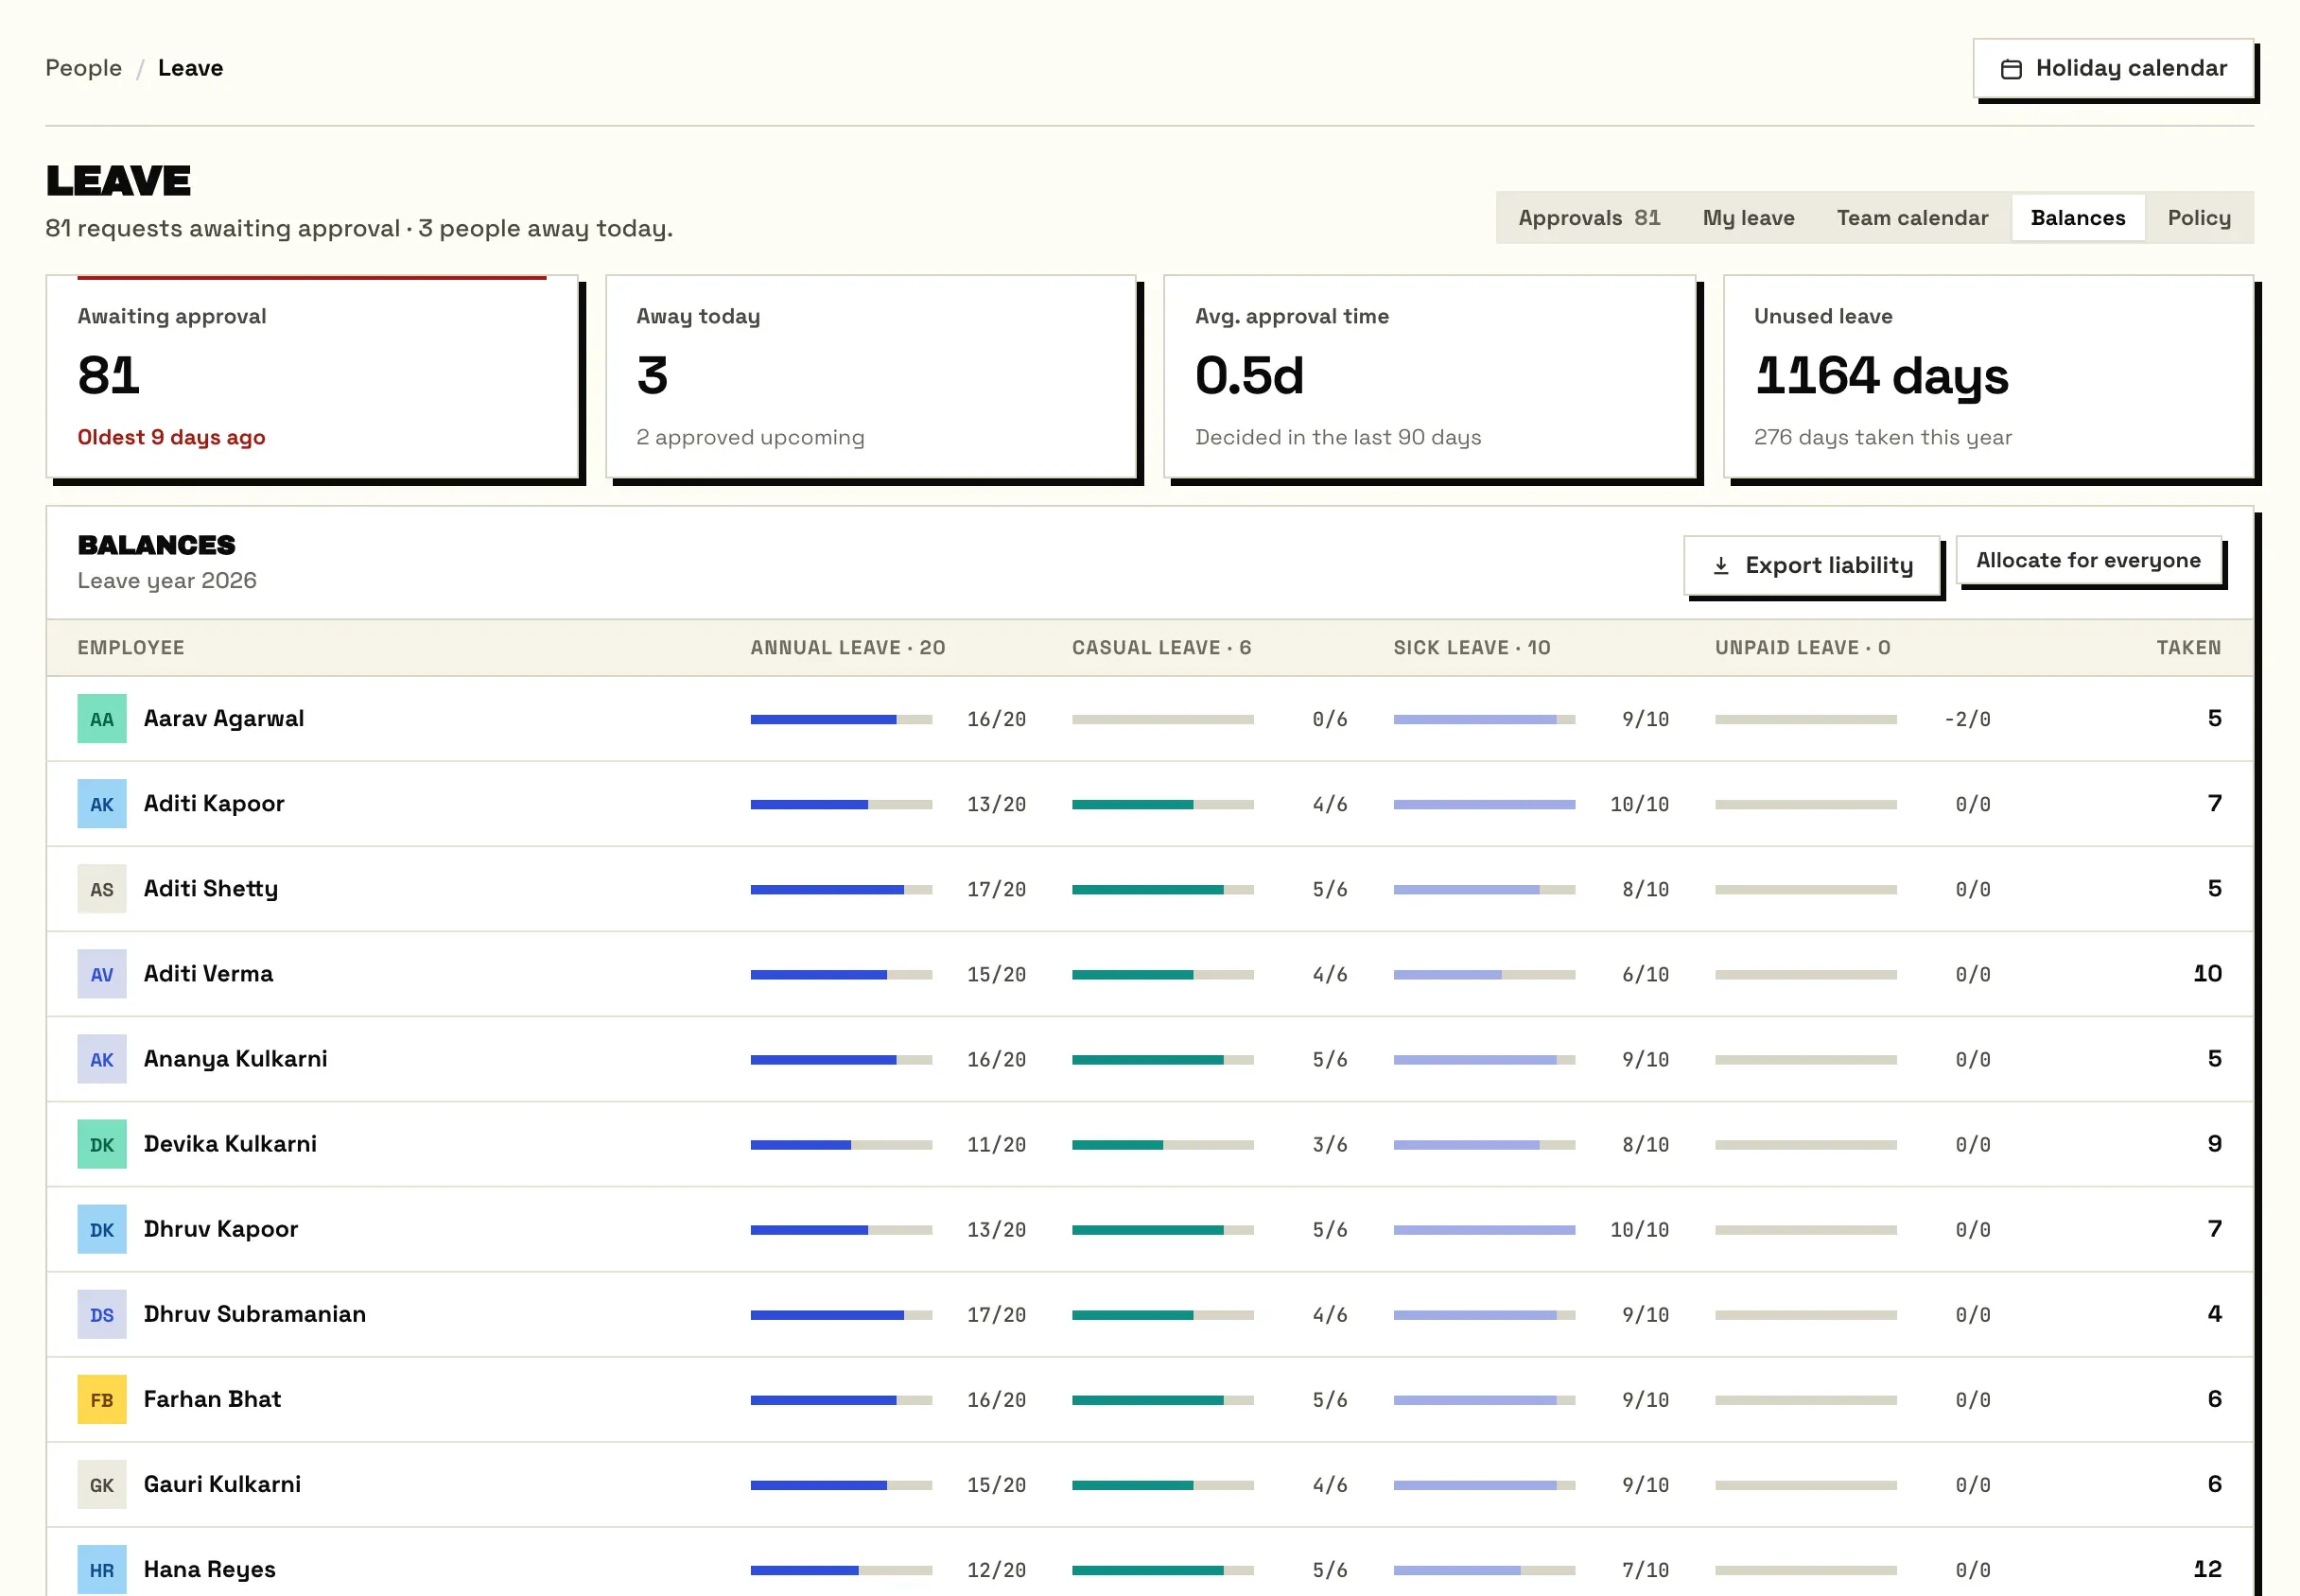The height and width of the screenshot is (1596, 2300).
Task: Click Aditi Shetty's AS avatar
Action: tap(102, 889)
